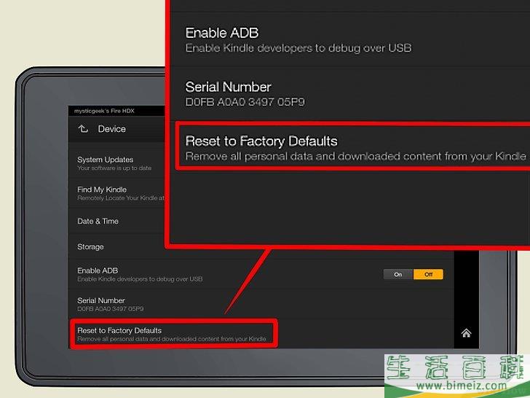
Task: Tap the home icon on the right bar
Action: tap(466, 333)
